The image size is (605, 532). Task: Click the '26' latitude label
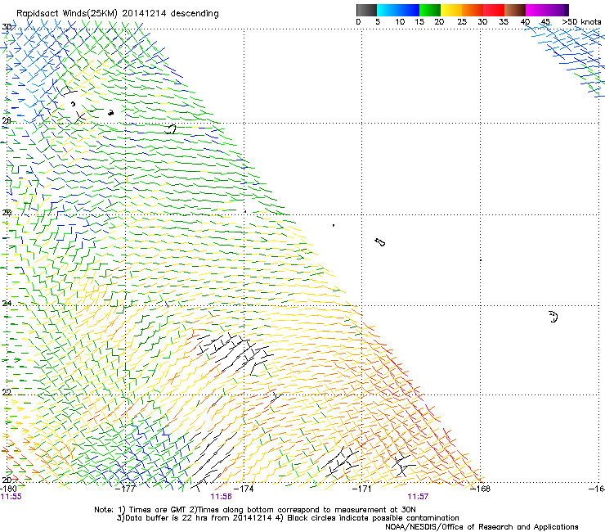tap(7, 212)
